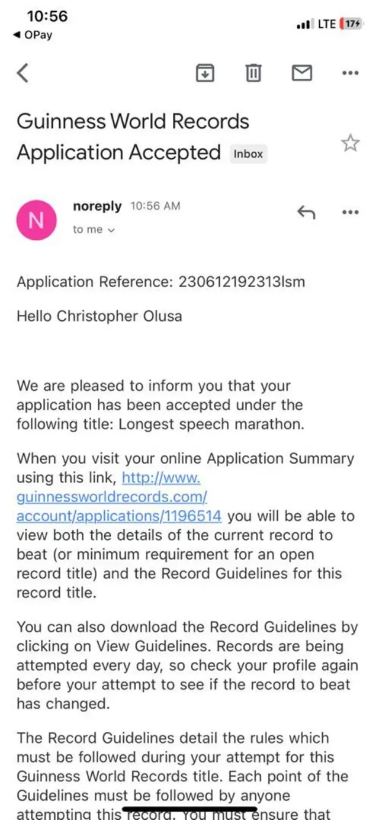Star the Guinness World Records email
379x820 pixels.
pyautogui.click(x=351, y=143)
